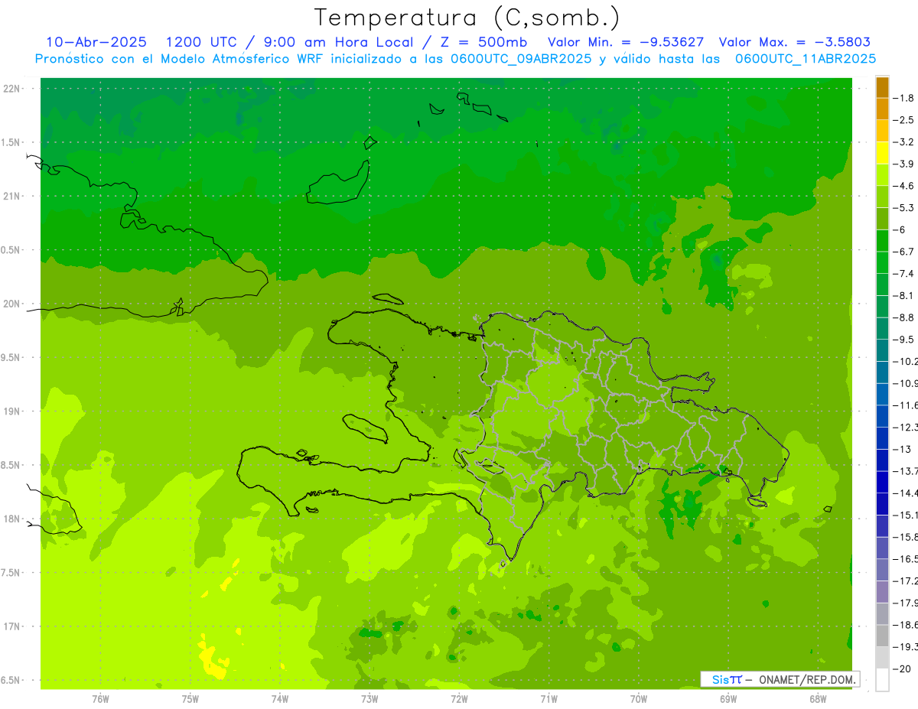918x709 pixels.
Task: Click the '76W' longitude label
Action: click(x=100, y=699)
